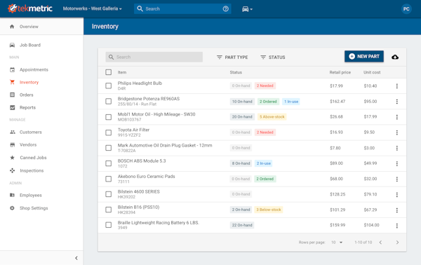
Task: Click the Inventory cart icon in sidebar
Action: pyautogui.click(x=12, y=82)
